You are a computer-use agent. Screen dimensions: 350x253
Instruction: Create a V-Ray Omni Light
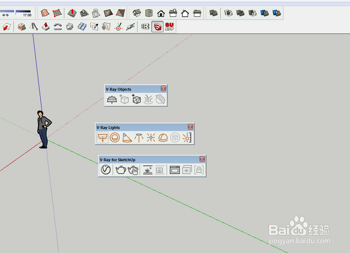(x=151, y=138)
